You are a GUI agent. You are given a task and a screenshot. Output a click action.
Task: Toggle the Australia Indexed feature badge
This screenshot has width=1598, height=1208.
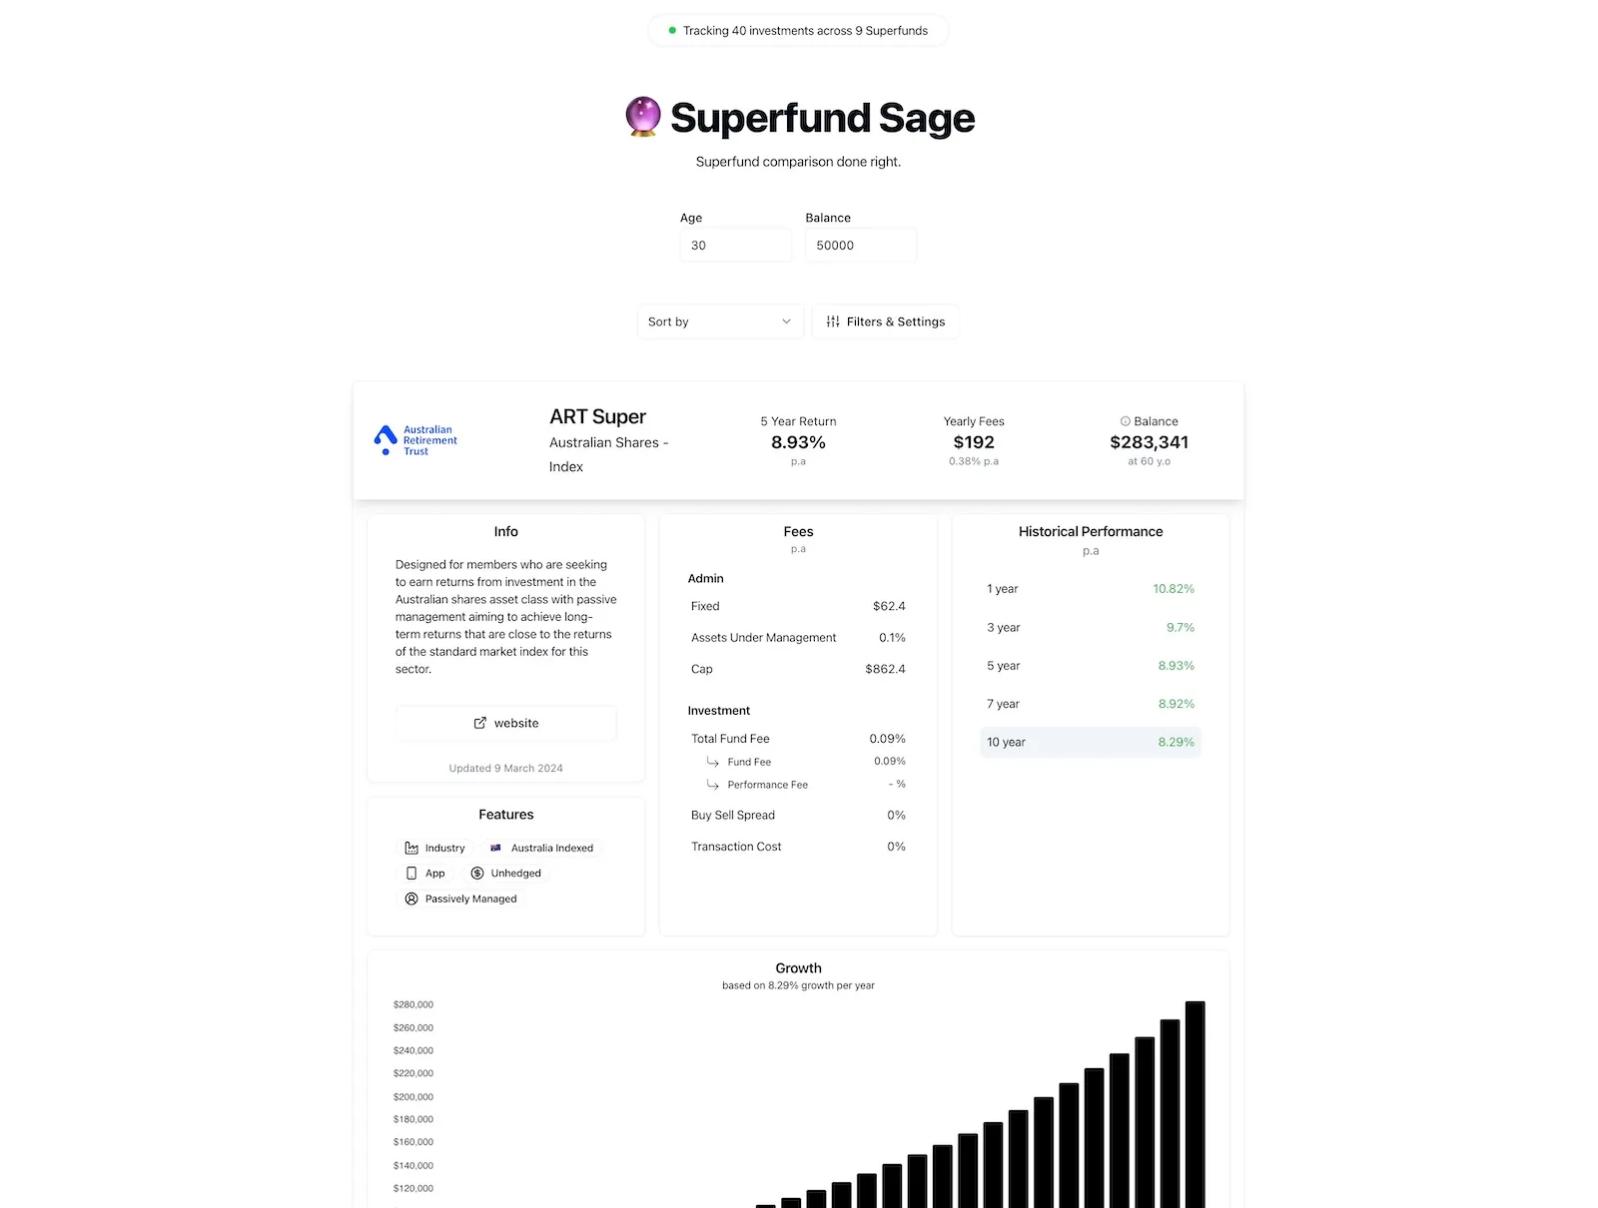(x=540, y=847)
